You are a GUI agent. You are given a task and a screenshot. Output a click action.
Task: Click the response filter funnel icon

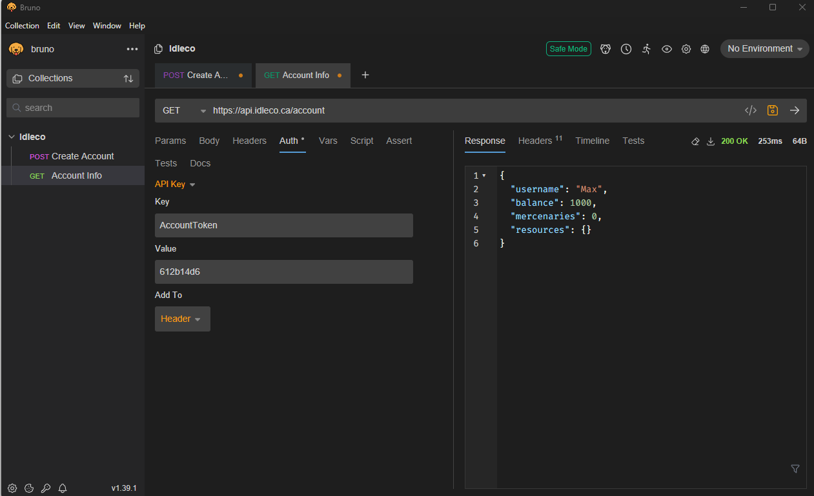pos(795,469)
